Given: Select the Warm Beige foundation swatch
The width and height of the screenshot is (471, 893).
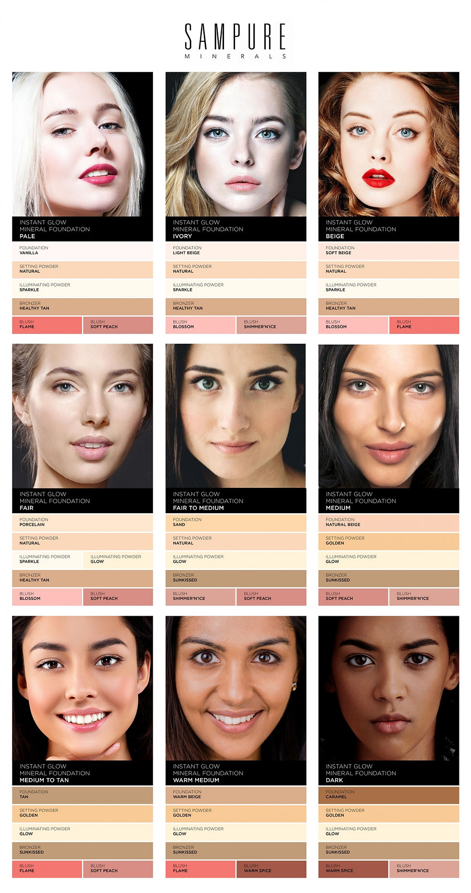Looking at the screenshot, I should coord(235,795).
